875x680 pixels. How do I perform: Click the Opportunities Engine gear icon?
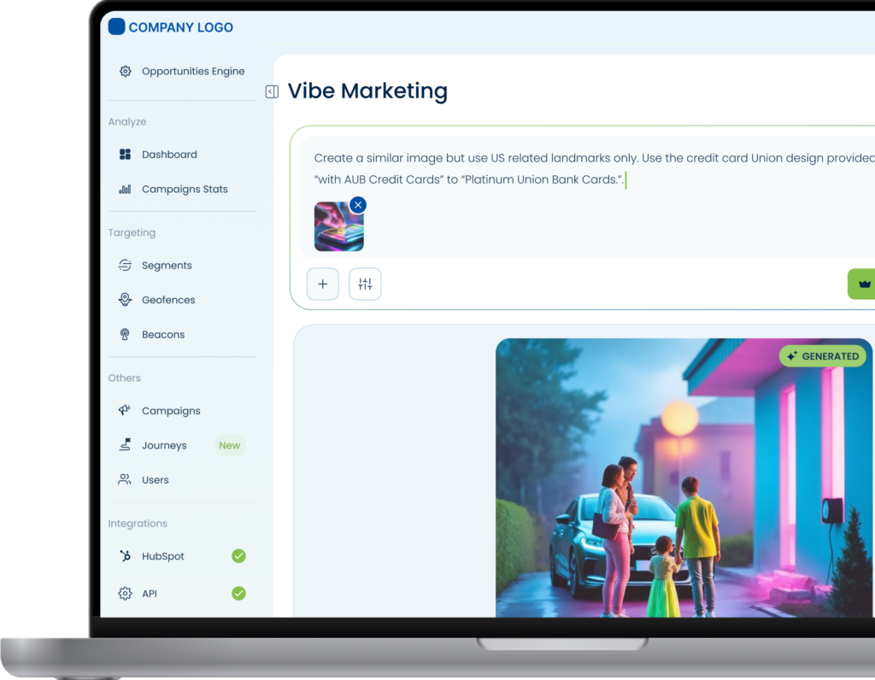pos(125,72)
